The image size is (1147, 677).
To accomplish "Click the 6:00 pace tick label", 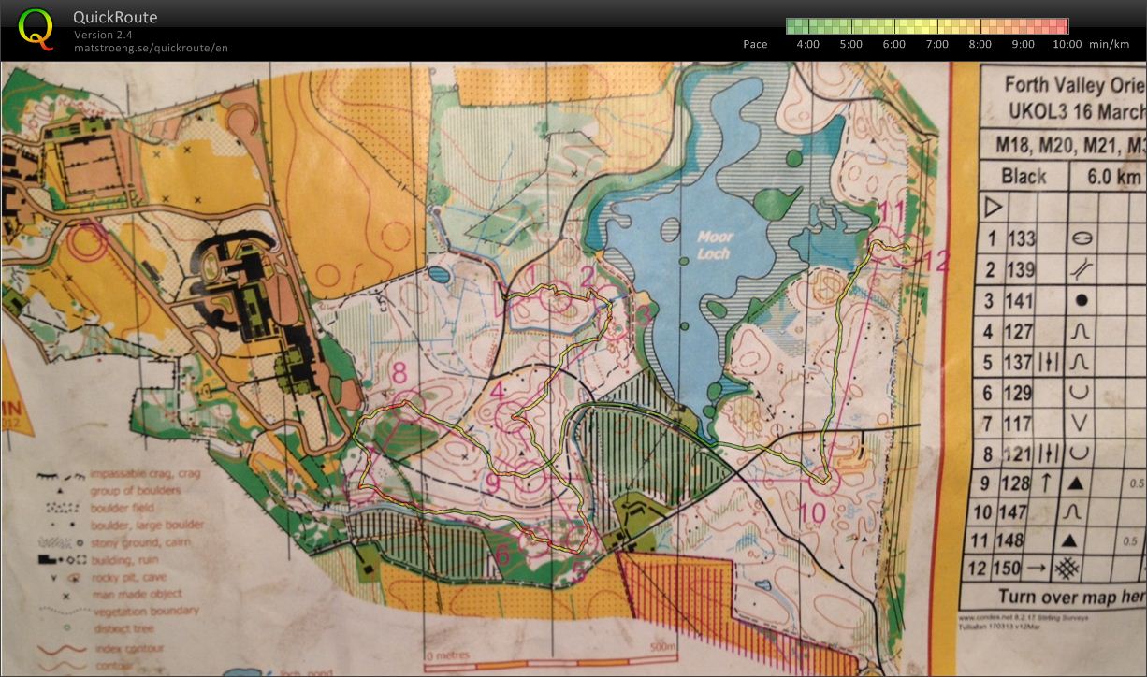I will tap(893, 44).
